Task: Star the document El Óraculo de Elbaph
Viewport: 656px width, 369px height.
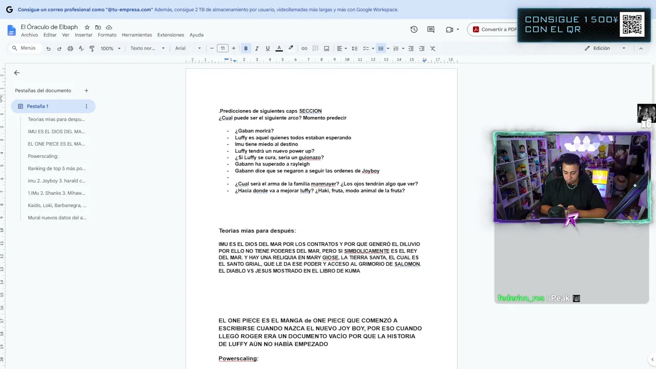Action: point(87,27)
